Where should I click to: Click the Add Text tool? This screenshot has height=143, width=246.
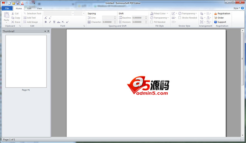(x=30, y=18)
